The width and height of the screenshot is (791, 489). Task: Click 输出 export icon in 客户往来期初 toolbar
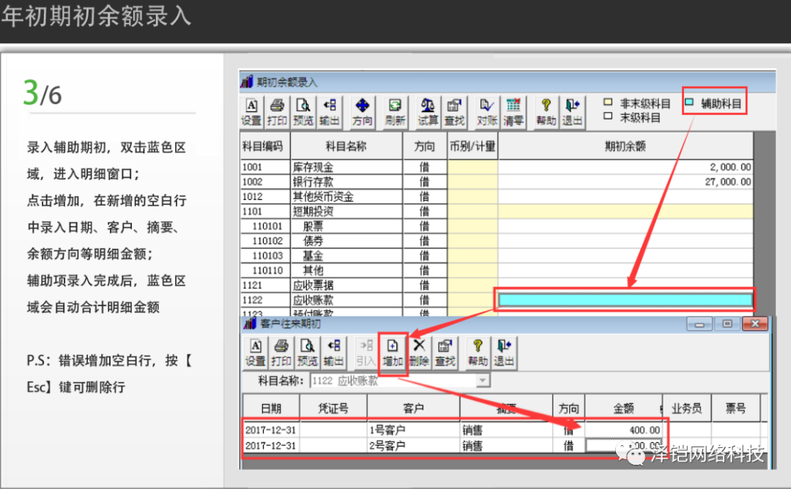pyautogui.click(x=333, y=352)
